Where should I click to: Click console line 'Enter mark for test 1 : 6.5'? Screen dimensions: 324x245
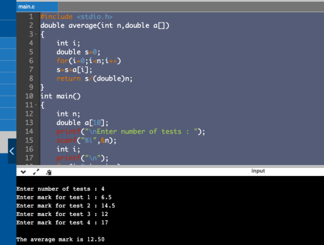[x=64, y=197]
